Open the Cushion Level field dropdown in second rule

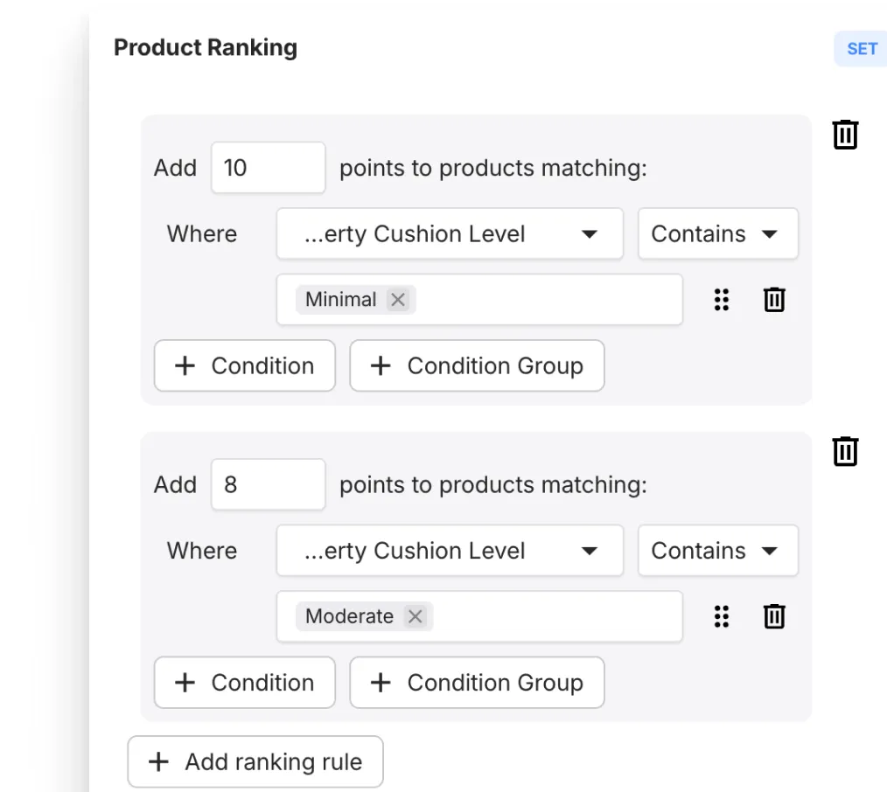[449, 551]
